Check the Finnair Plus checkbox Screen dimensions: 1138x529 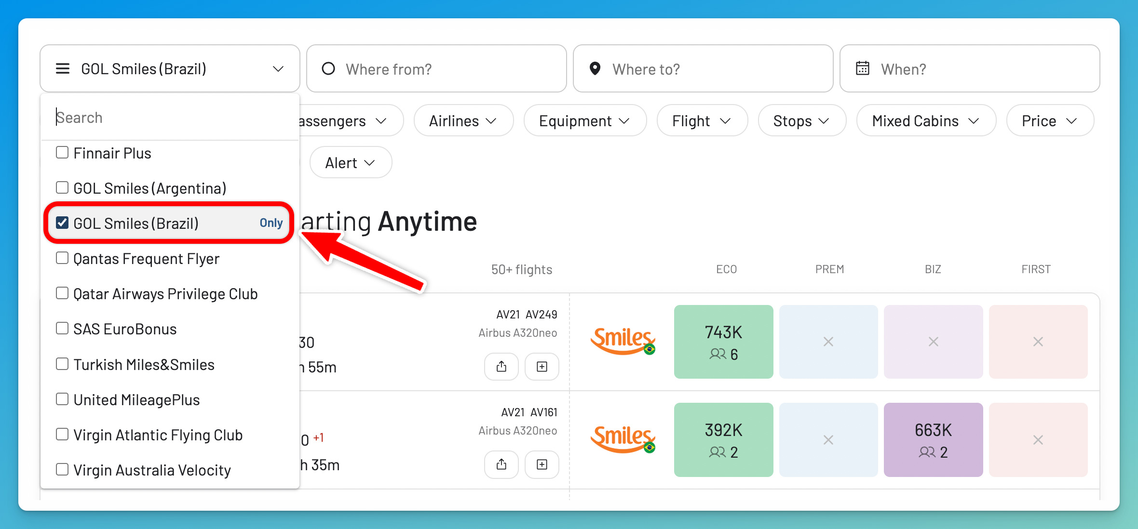62,153
